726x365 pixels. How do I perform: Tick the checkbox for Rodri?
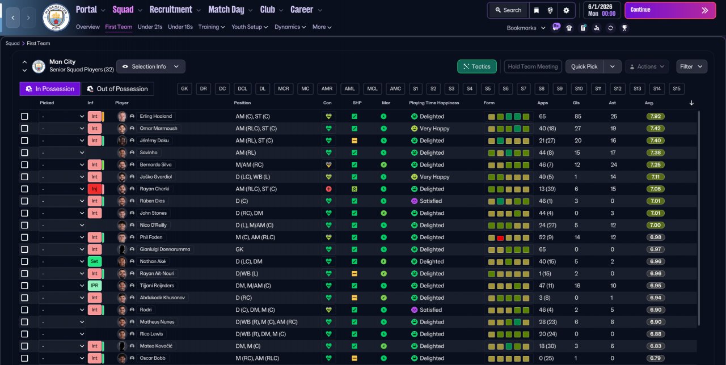[x=24, y=309]
